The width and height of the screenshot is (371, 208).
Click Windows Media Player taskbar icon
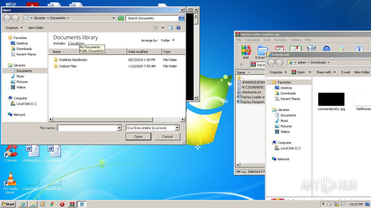(43, 204)
